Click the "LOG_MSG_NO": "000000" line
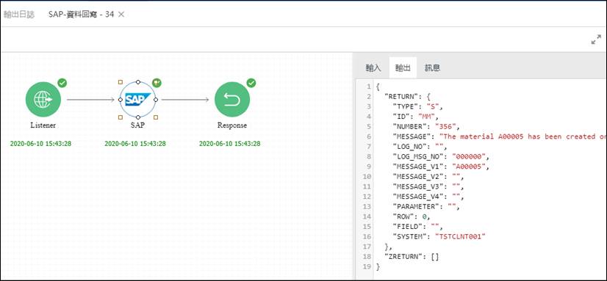This screenshot has width=607, height=281. 442,156
